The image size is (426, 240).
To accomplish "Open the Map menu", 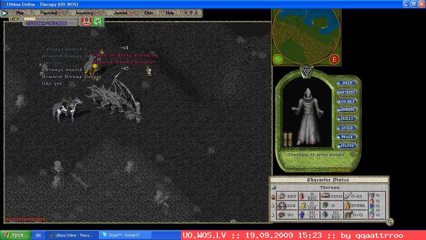I will [20, 13].
